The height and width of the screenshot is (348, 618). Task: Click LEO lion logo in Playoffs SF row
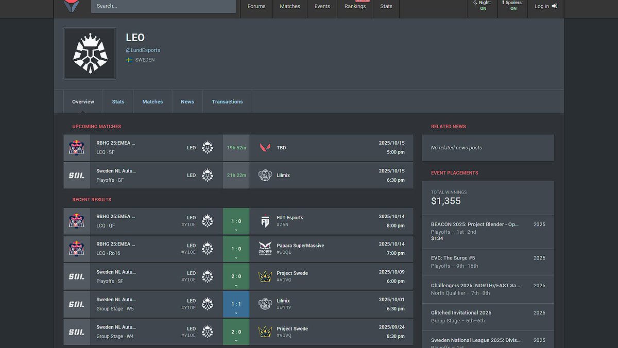pos(208,277)
